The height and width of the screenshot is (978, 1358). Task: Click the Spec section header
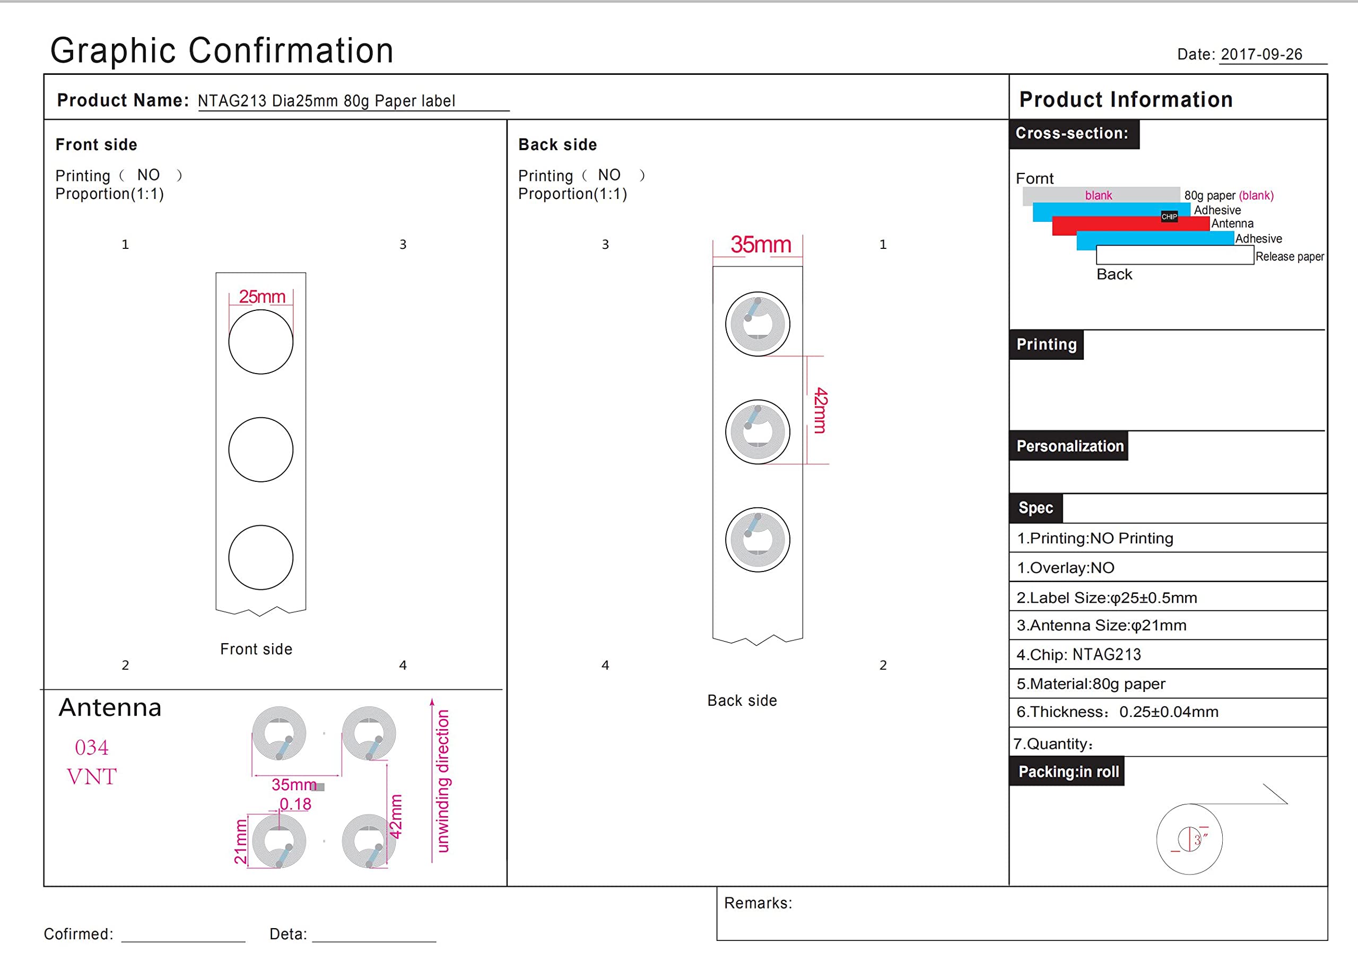point(1036,508)
